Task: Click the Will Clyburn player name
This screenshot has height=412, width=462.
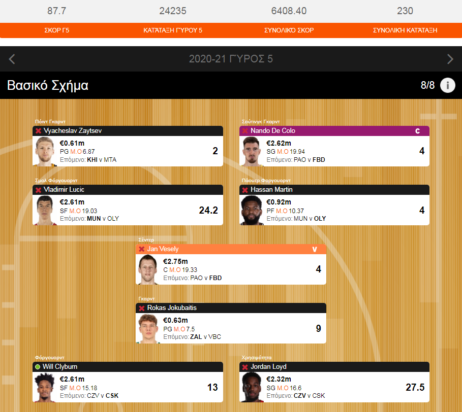Action: pos(60,366)
